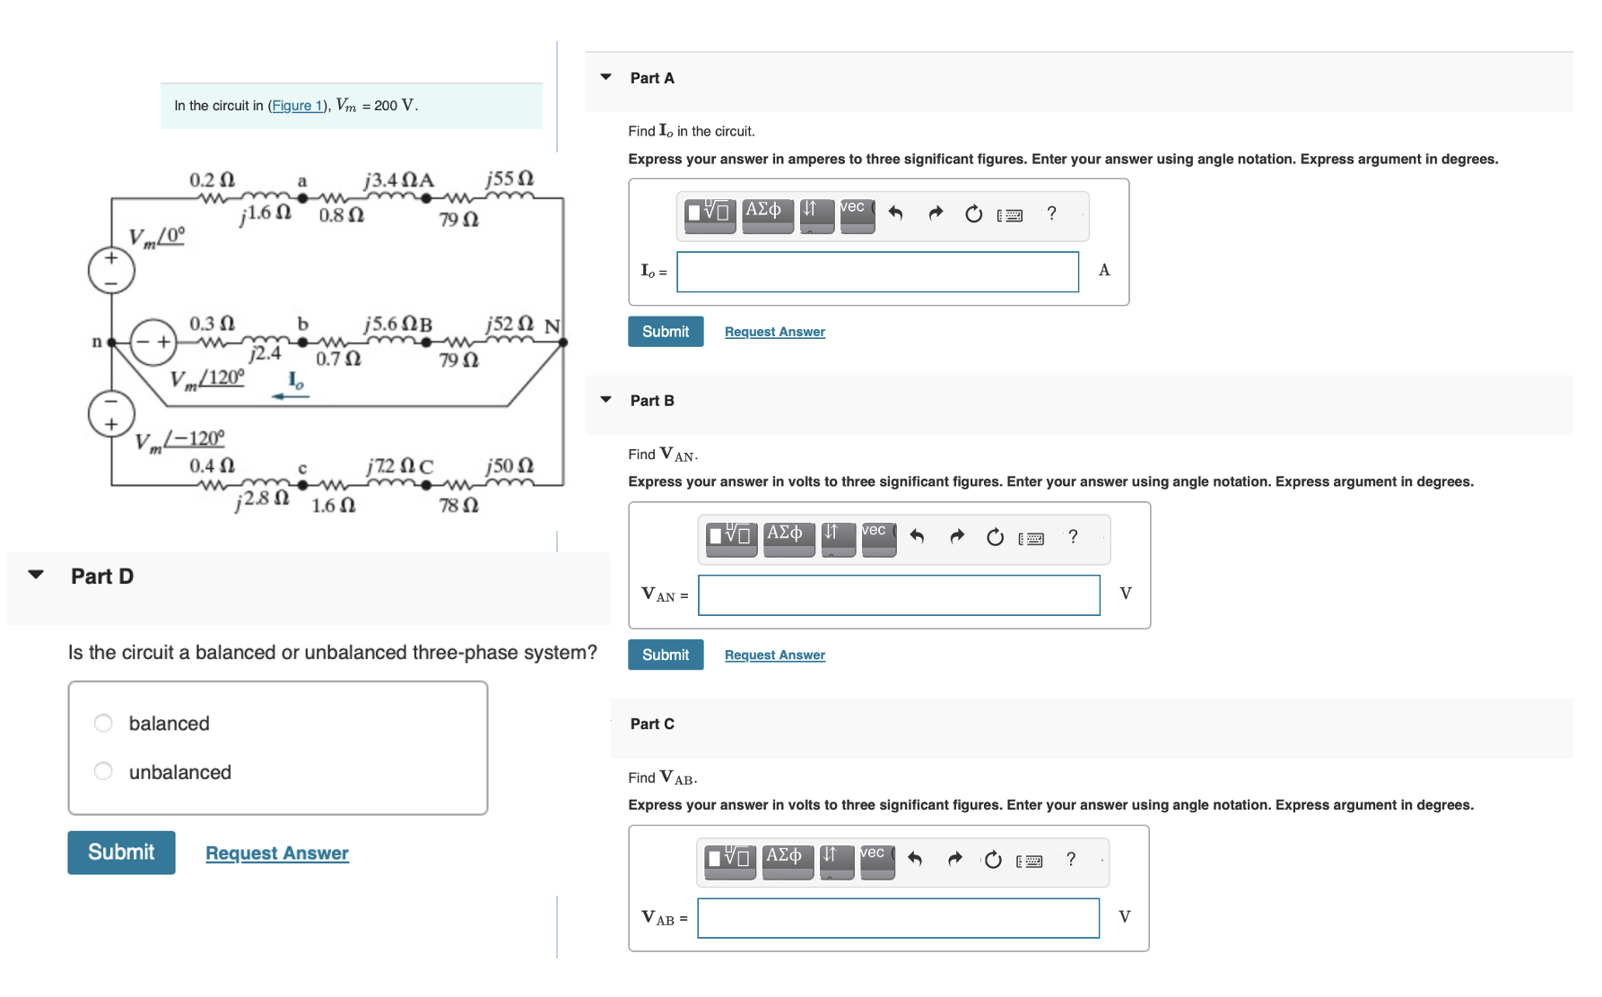Click the VAB answer input field
1602x997 pixels.
[x=898, y=918]
